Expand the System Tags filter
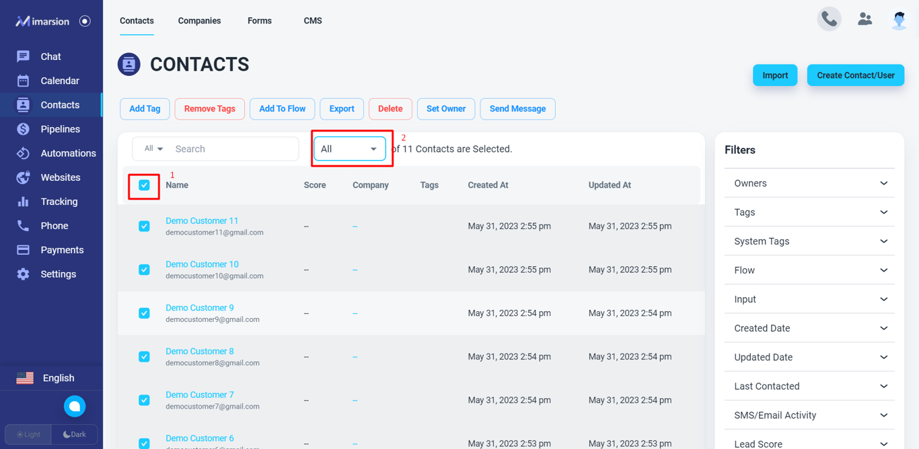Image resolution: width=919 pixels, height=449 pixels. point(809,241)
